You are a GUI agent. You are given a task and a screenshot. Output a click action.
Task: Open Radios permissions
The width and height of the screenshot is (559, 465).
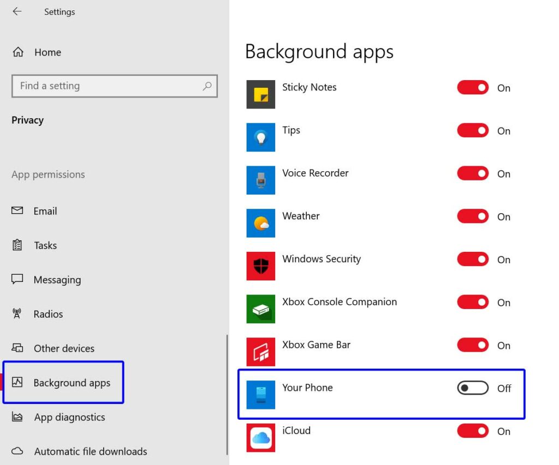point(48,314)
